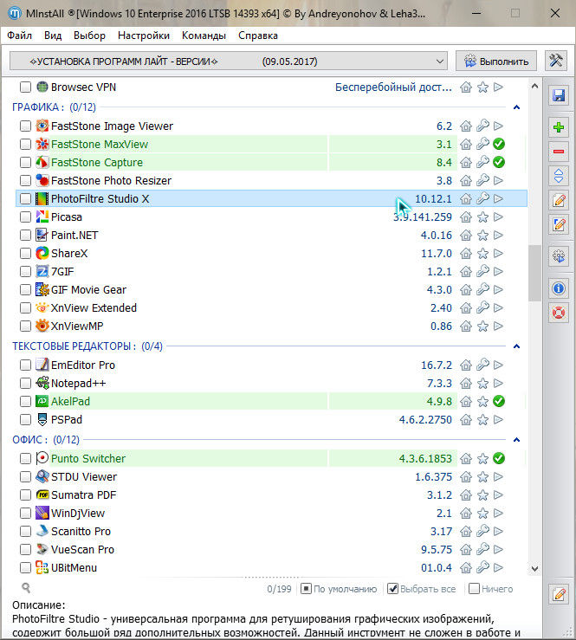576x640 pixels.
Task: Collapse the ТЕКСТОВЫЕ РЕДАКТОРЫ group arrow
Action: 516,346
